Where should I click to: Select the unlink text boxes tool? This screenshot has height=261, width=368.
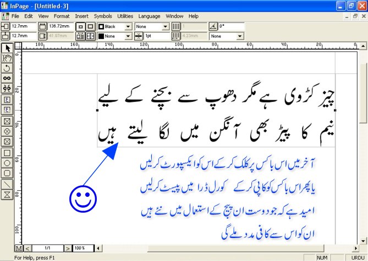click(x=8, y=88)
